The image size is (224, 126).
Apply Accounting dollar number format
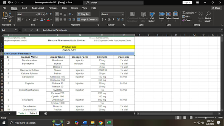[102, 19]
